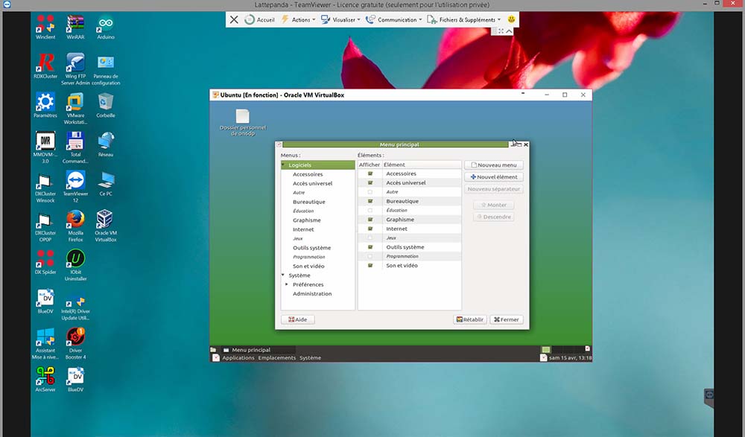Uncheck the Graphisme display checkbox

click(370, 220)
